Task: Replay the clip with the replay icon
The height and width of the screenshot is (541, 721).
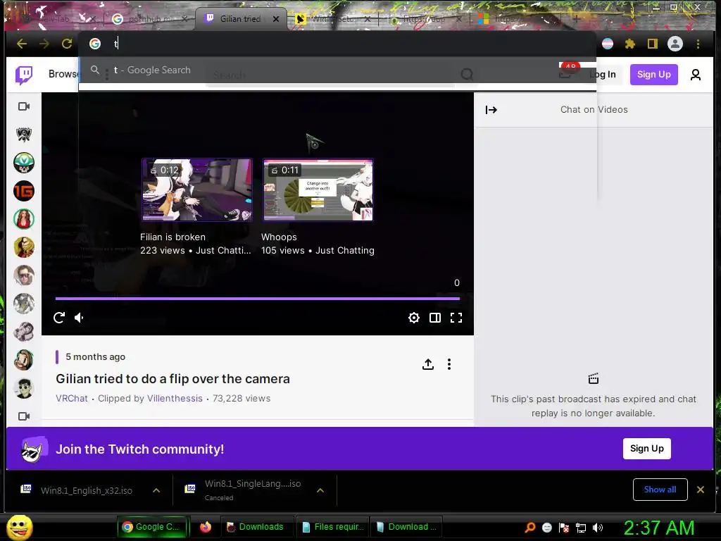Action: coord(59,318)
